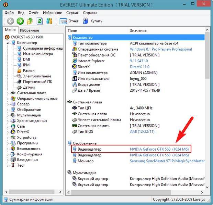Screen dimensions: 213x205
Task: Collapse the Компьютер tree node
Action: pyautogui.click(x=8, y=43)
